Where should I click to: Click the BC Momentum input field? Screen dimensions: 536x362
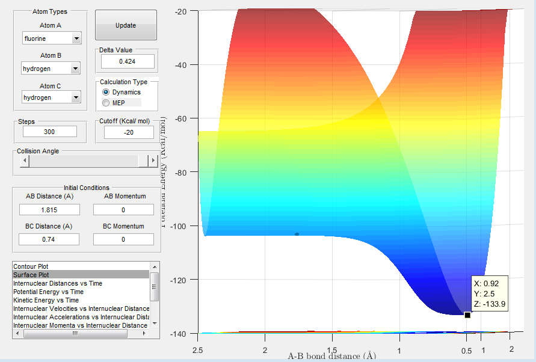[123, 239]
